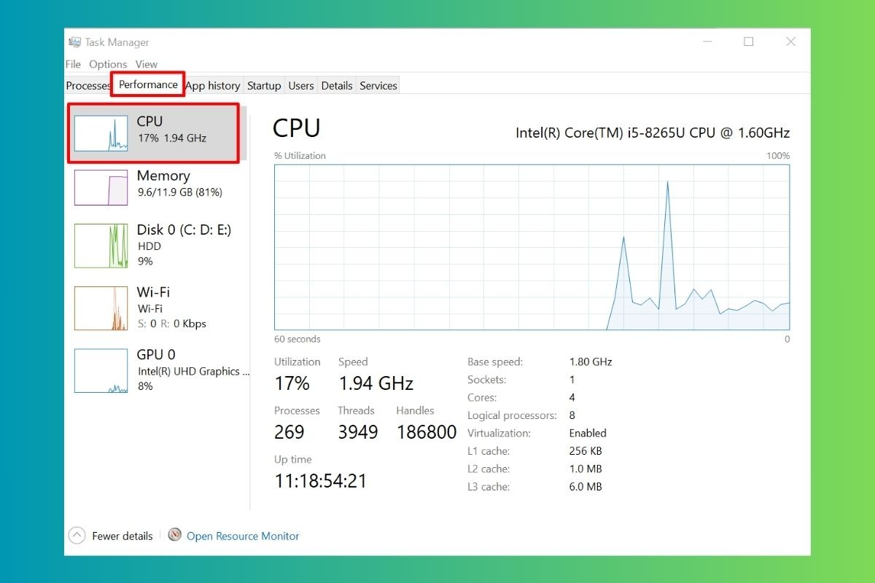Click the CPU utilization graph
This screenshot has height=583, width=875.
click(532, 247)
